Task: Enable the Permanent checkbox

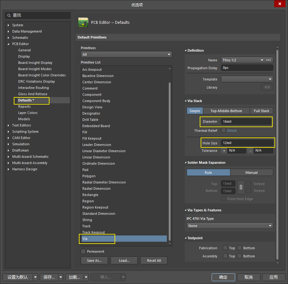Action: coord(83,251)
